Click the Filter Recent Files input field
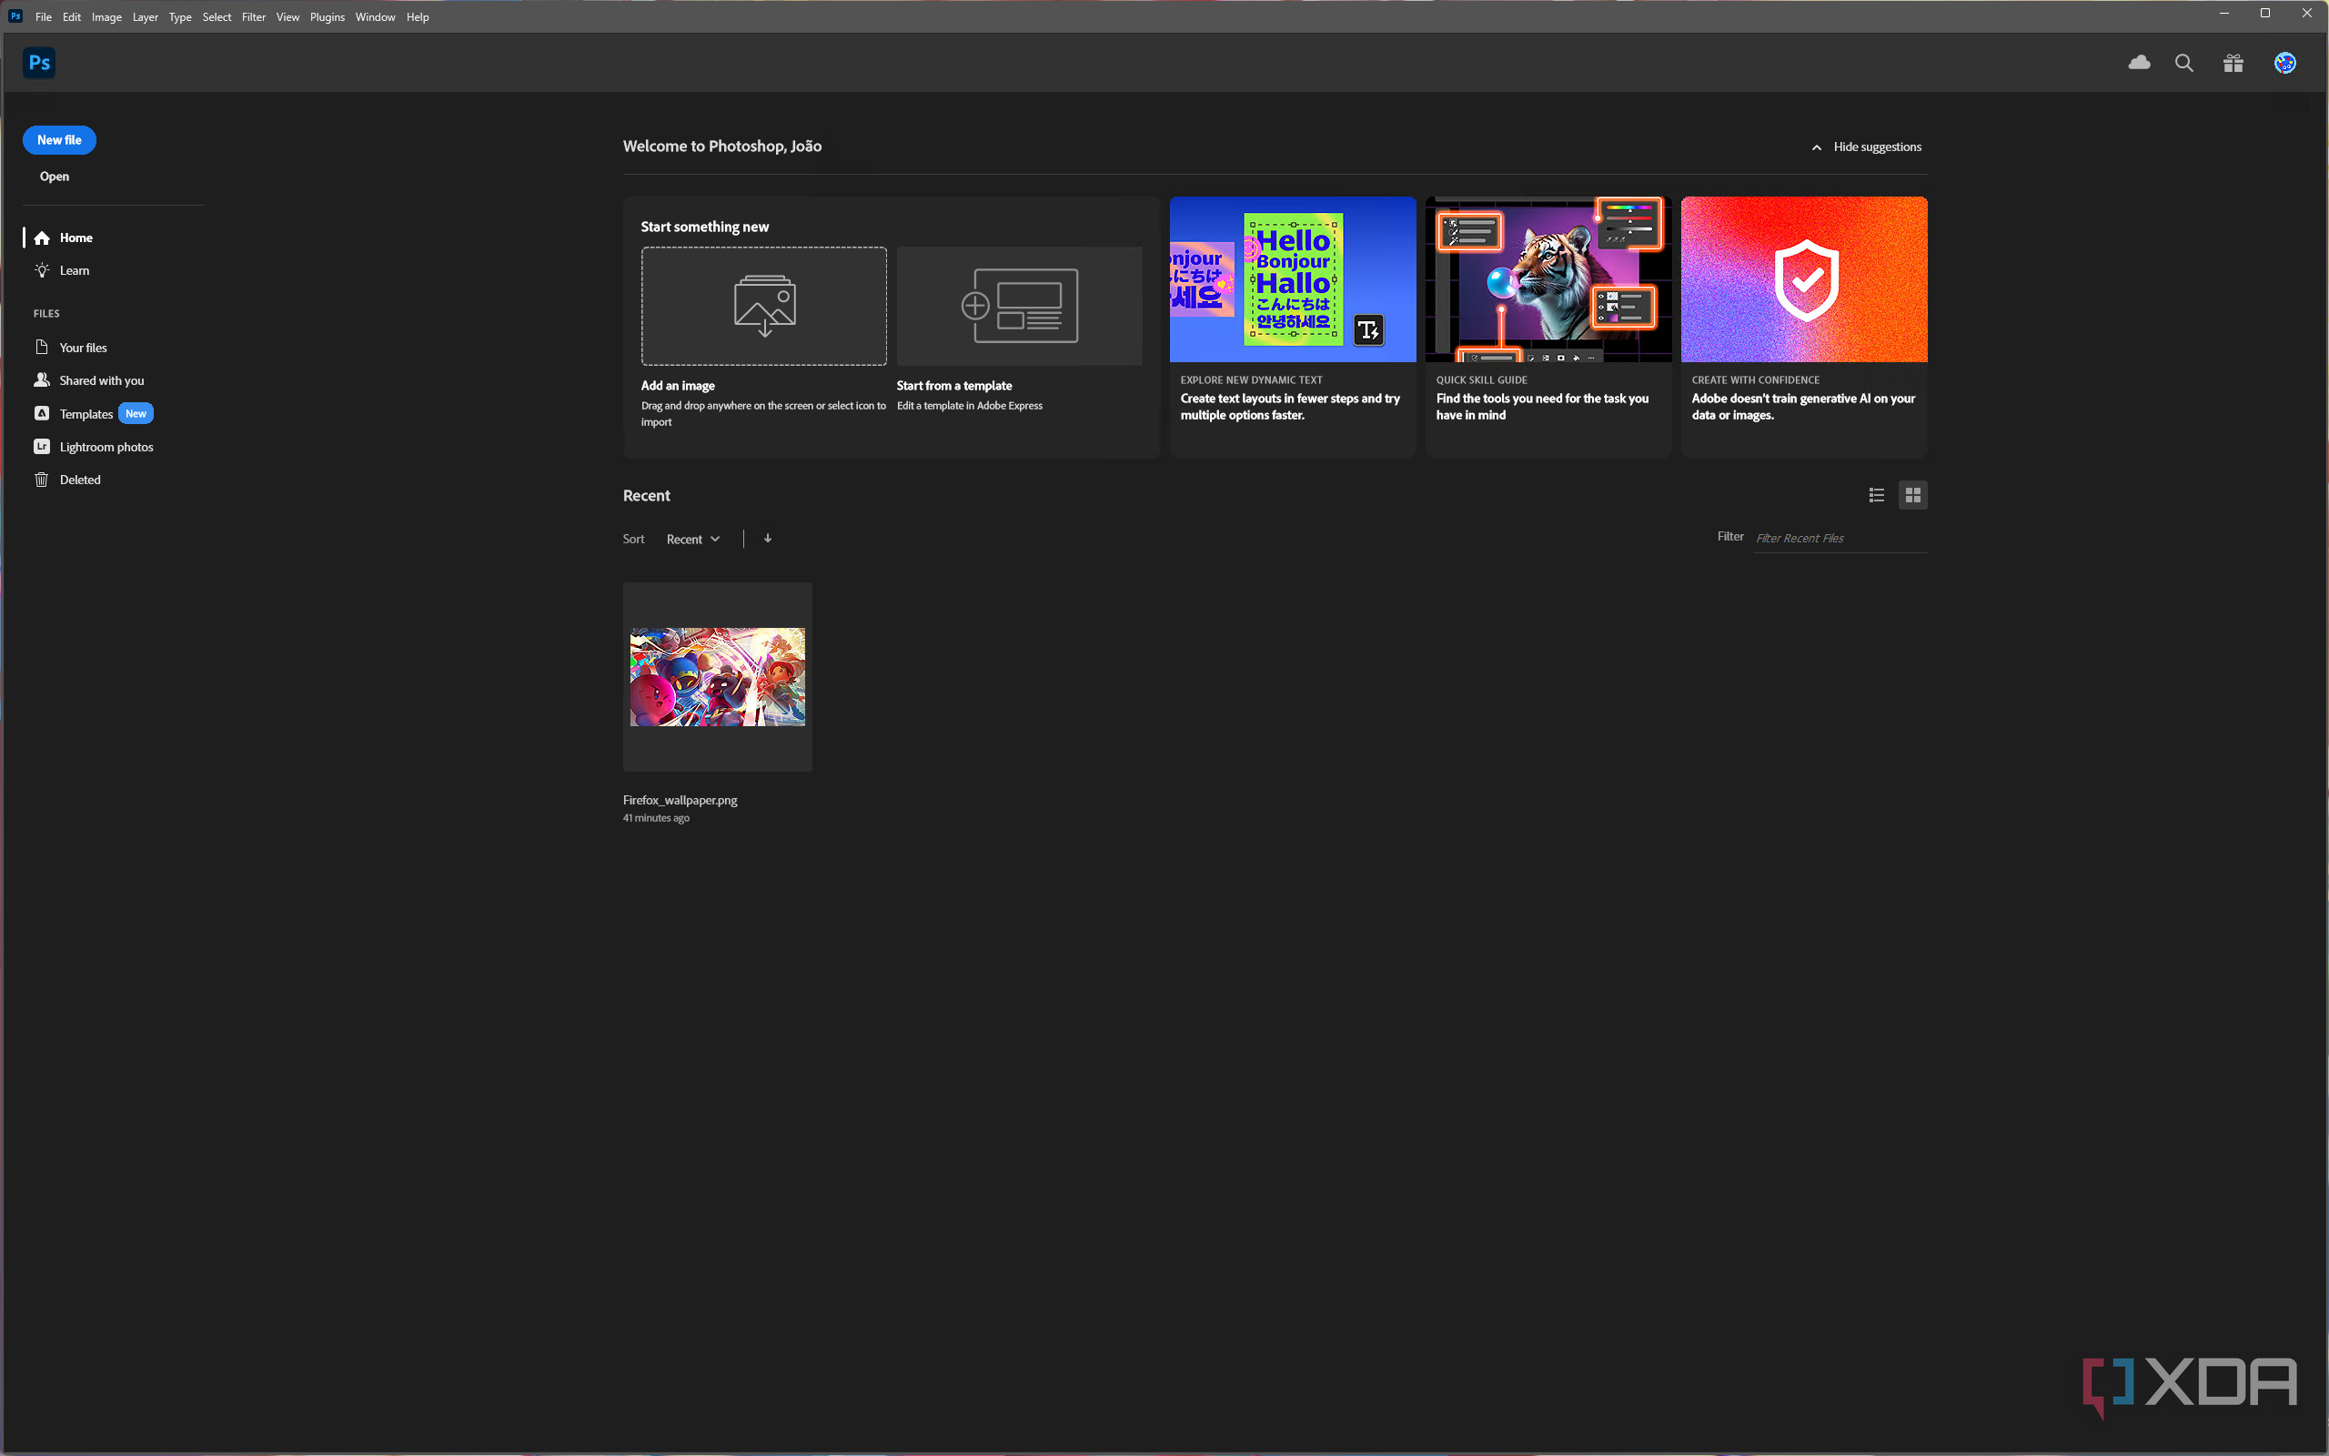The image size is (2329, 1456). click(1840, 539)
